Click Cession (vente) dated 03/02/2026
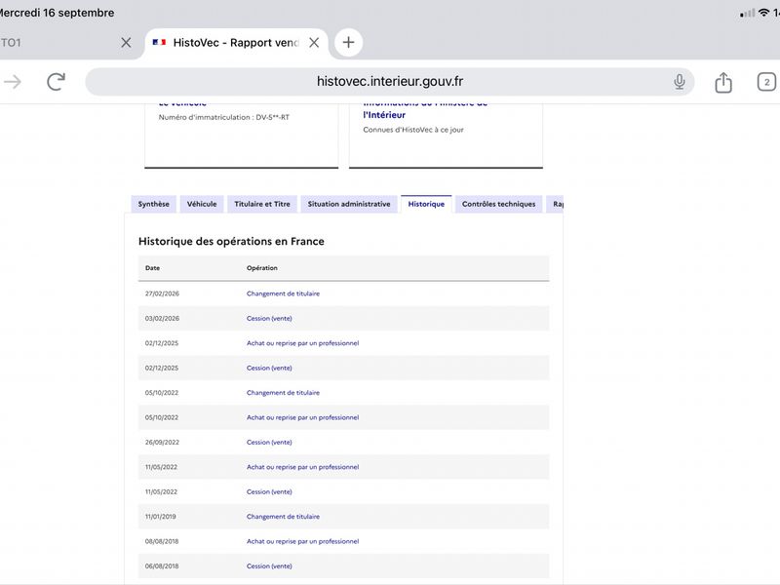The height and width of the screenshot is (585, 780). [269, 319]
